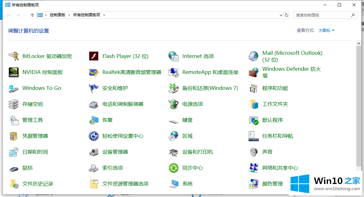Select 控制面板 in the breadcrumb path

pos(57,15)
